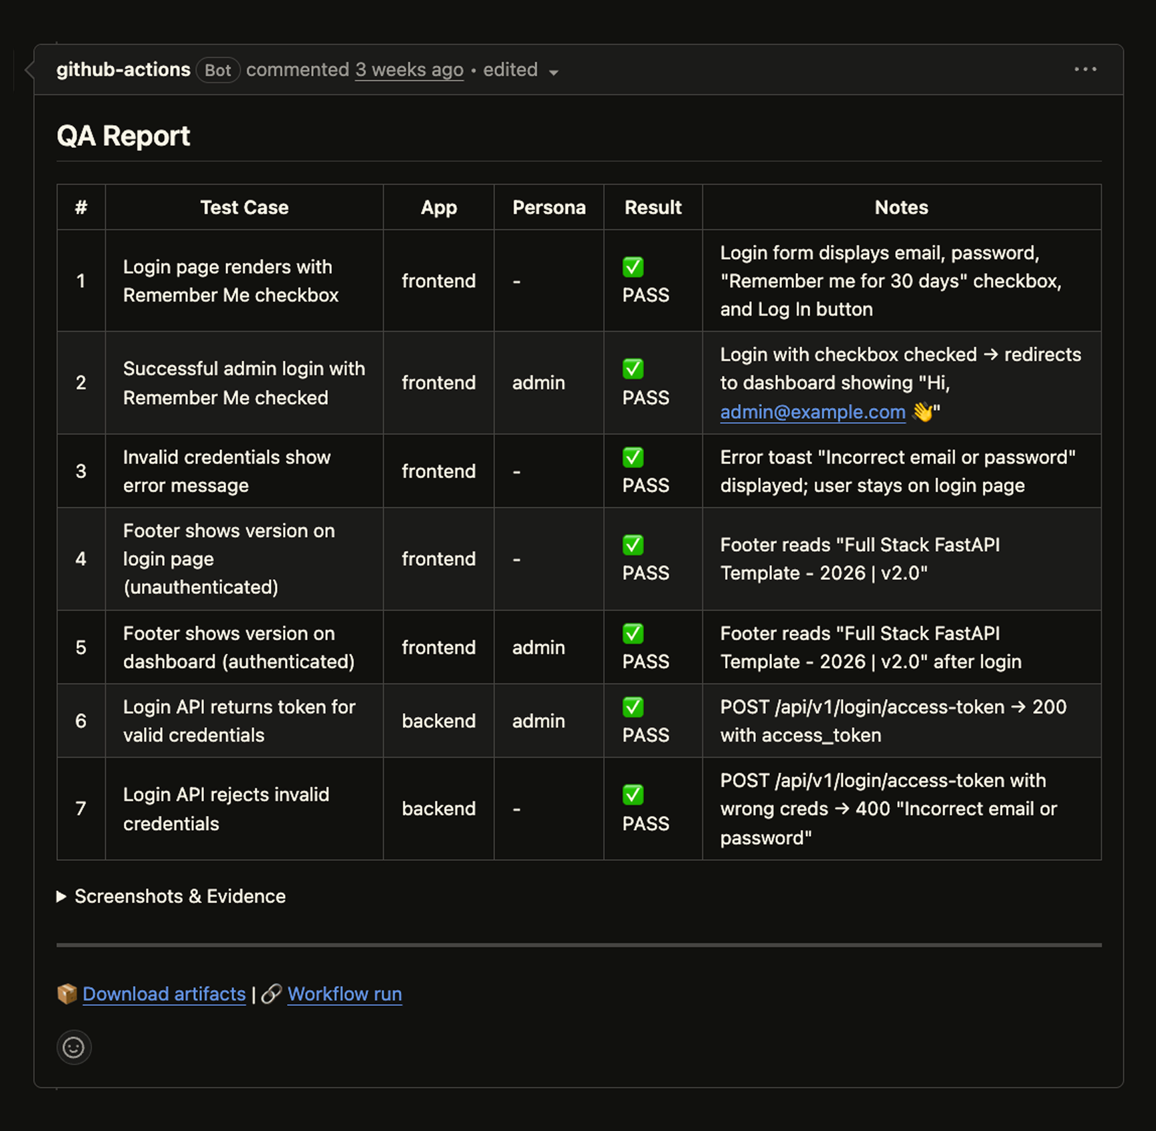Click the 'edited' label in comment header
The width and height of the screenshot is (1156, 1131).
point(510,70)
